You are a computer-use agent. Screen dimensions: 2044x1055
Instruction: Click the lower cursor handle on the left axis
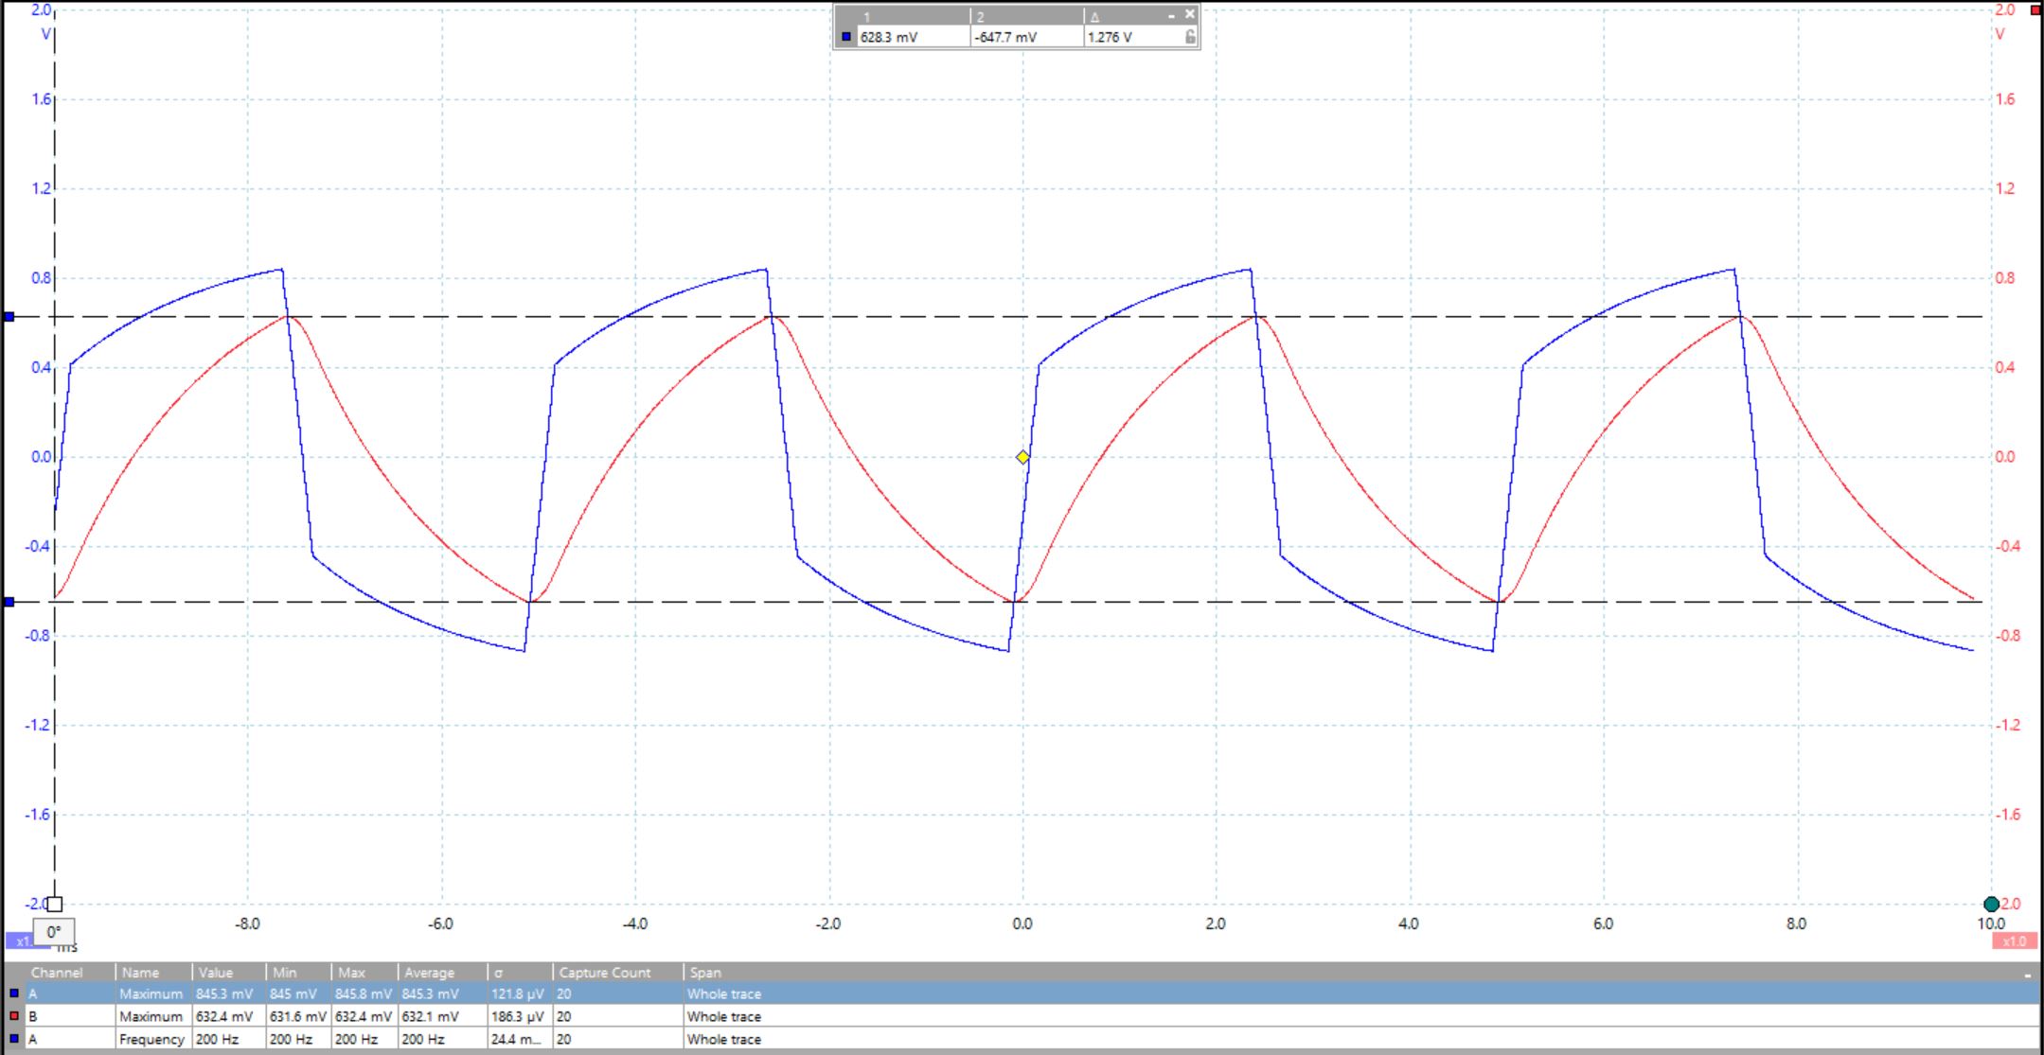click(x=8, y=601)
